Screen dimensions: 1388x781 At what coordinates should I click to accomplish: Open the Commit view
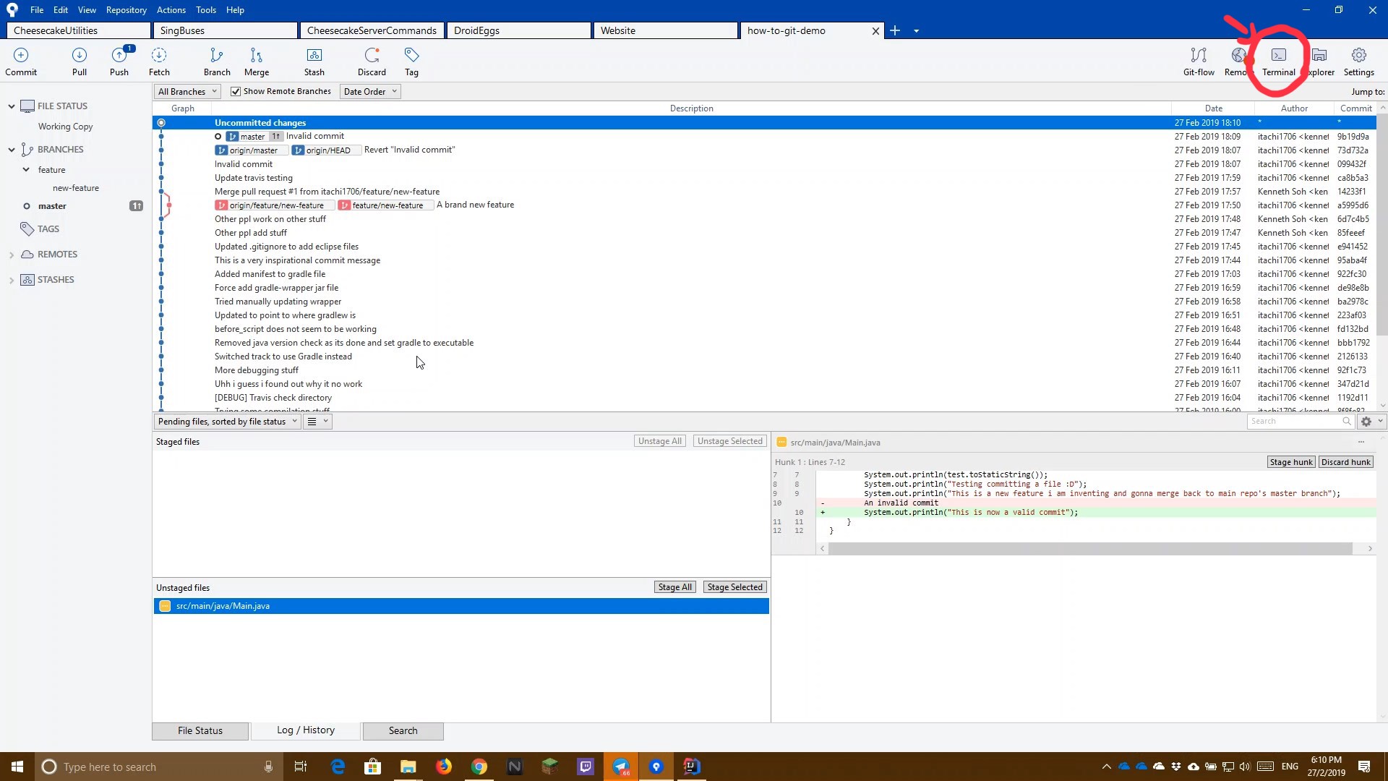point(21,61)
